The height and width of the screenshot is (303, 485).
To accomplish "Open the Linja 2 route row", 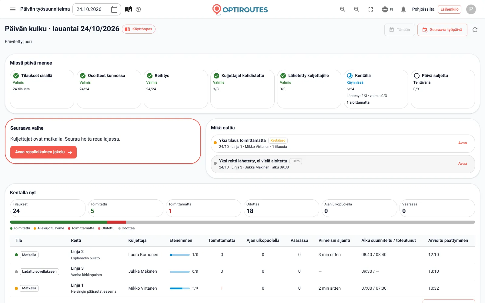I will click(x=242, y=255).
